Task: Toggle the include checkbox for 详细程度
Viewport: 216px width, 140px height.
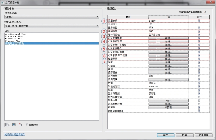Action: click(x=199, y=31)
